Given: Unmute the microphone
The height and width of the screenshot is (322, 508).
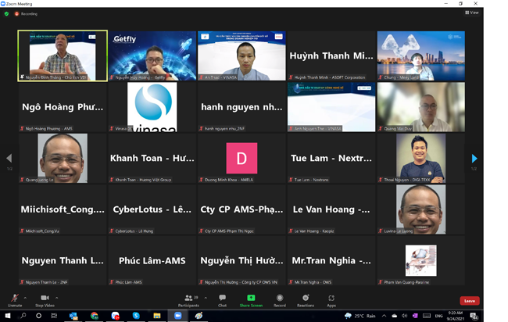Looking at the screenshot, I should [14, 300].
